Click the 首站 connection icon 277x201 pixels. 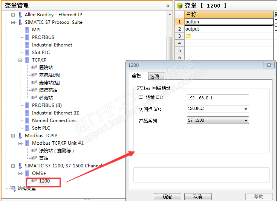(x=34, y=158)
